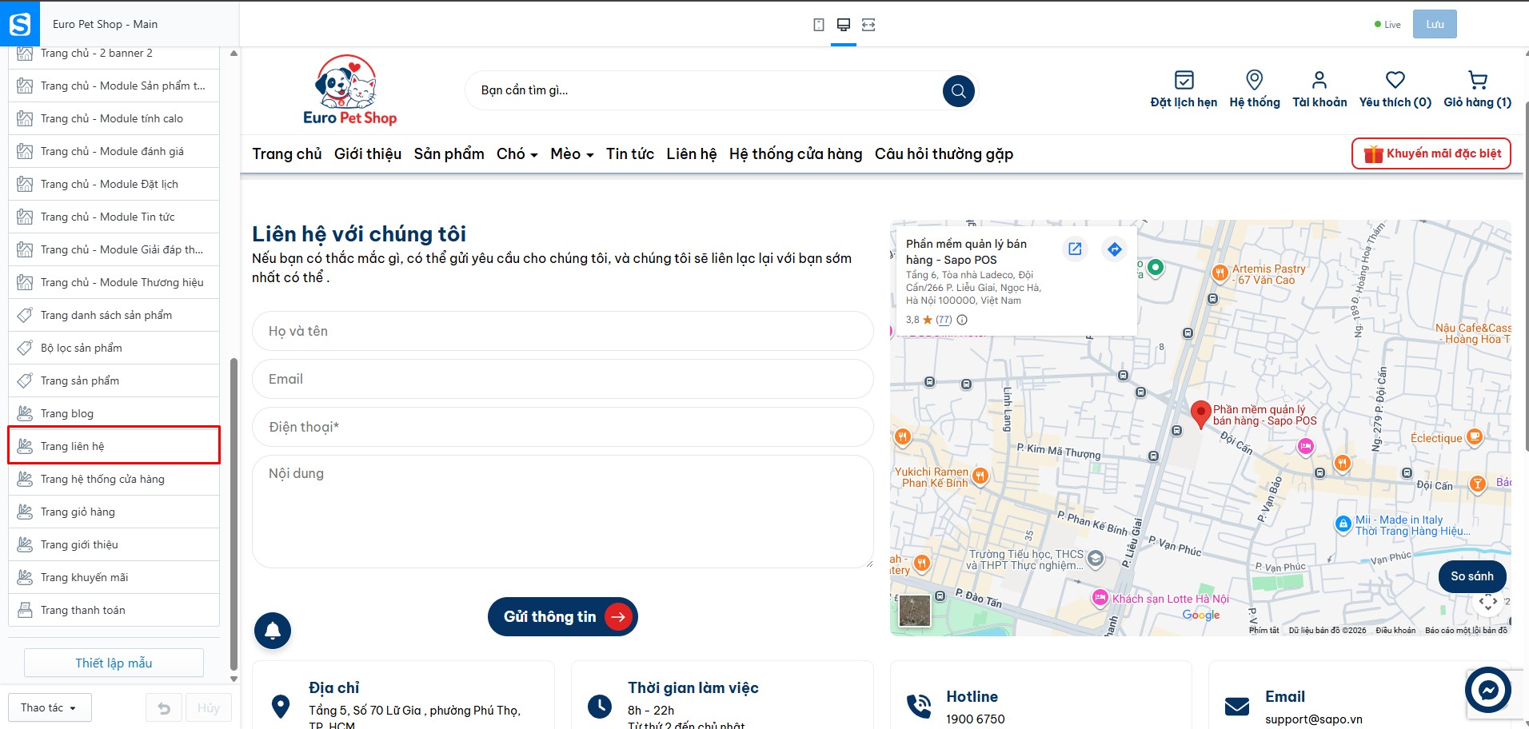Get directions via map arrow icon
This screenshot has width=1529, height=729.
coord(1114,249)
